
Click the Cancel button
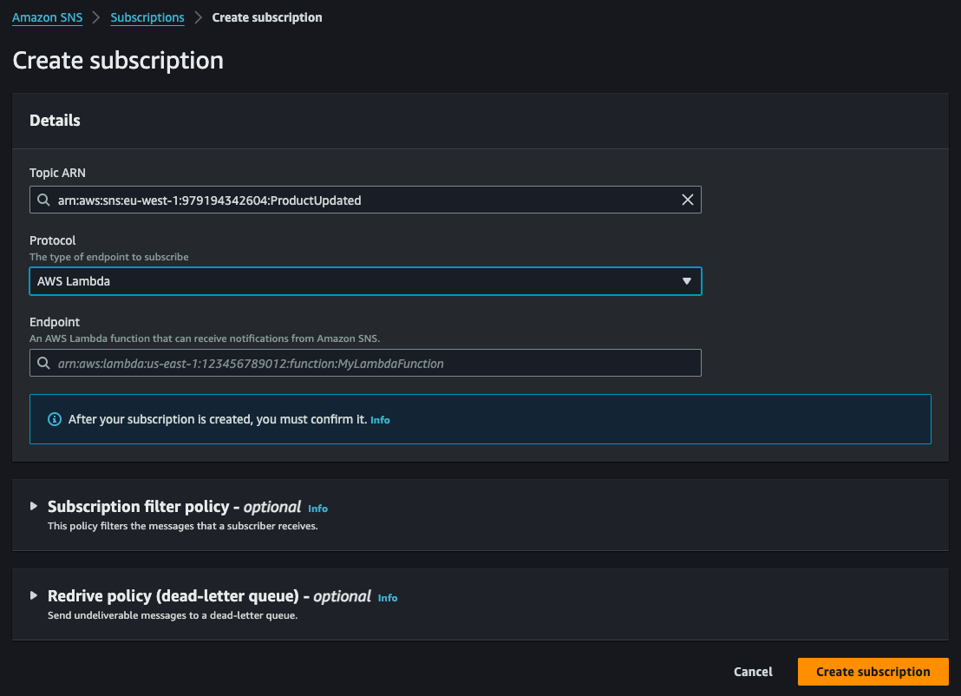click(753, 672)
